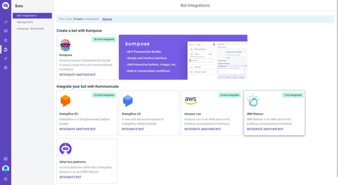Click 'Integrate your bot with Kommunicate' heading

88,87
